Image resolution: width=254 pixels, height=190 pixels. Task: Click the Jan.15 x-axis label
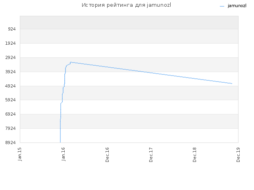point(19,154)
